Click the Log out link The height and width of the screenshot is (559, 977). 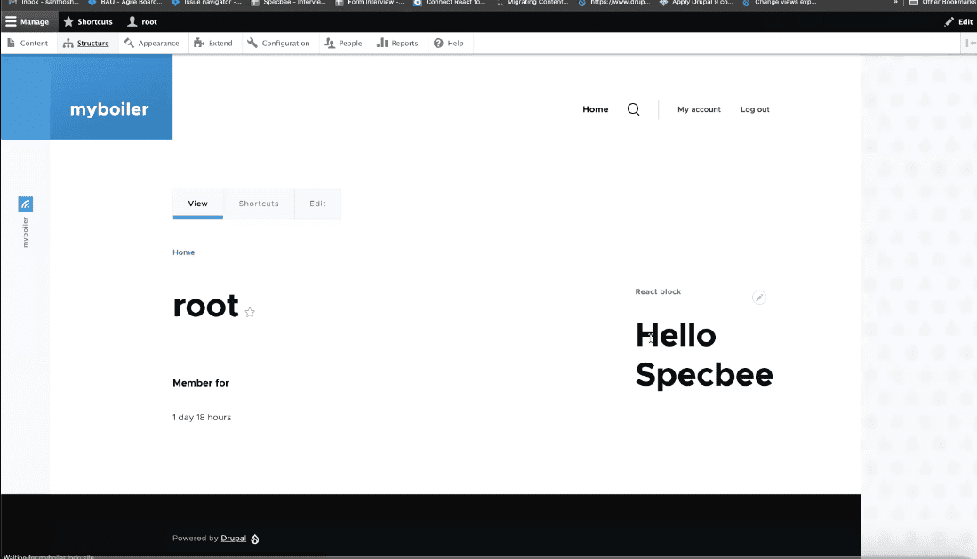[755, 109]
